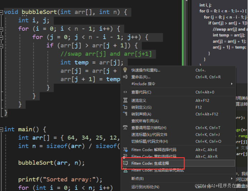248x191 pixels.
Task: Select 运行到光标处(N) menu entry
Action: 178,187
